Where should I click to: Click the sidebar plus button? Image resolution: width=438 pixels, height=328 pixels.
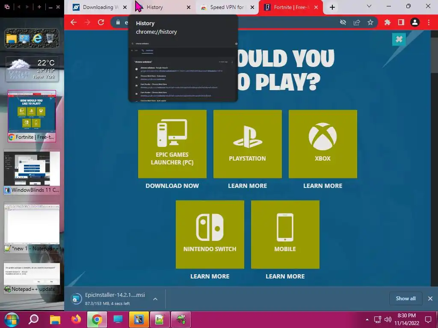coord(39,7)
